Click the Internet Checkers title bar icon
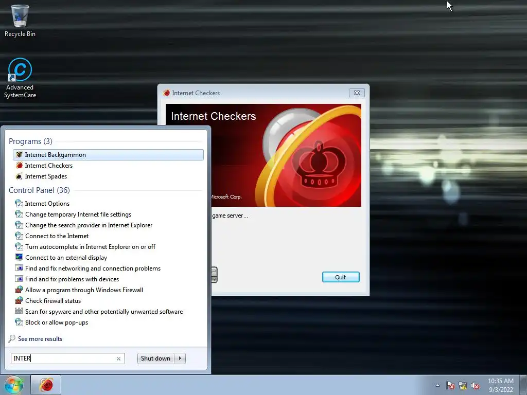 pyautogui.click(x=166, y=93)
